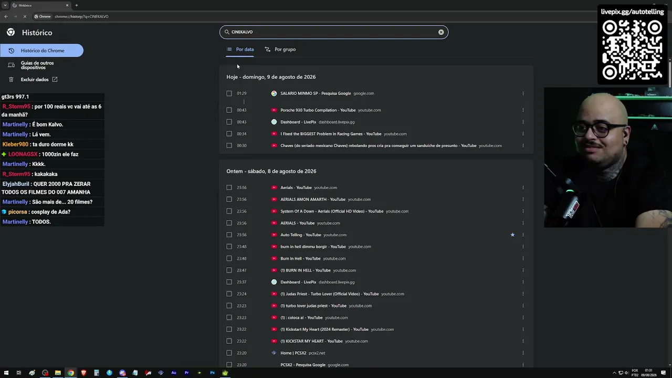Viewport: 672px width, 378px height.
Task: Open Home | PCSX2 history link
Action: 293,353
